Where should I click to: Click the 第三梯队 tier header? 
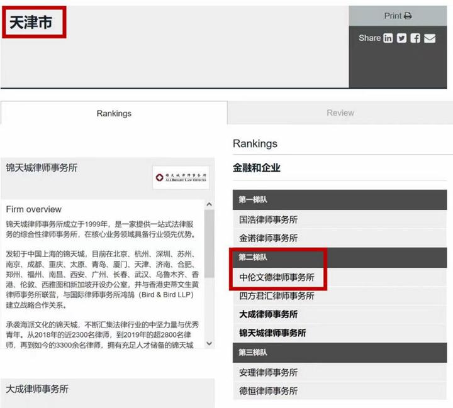tap(340, 353)
